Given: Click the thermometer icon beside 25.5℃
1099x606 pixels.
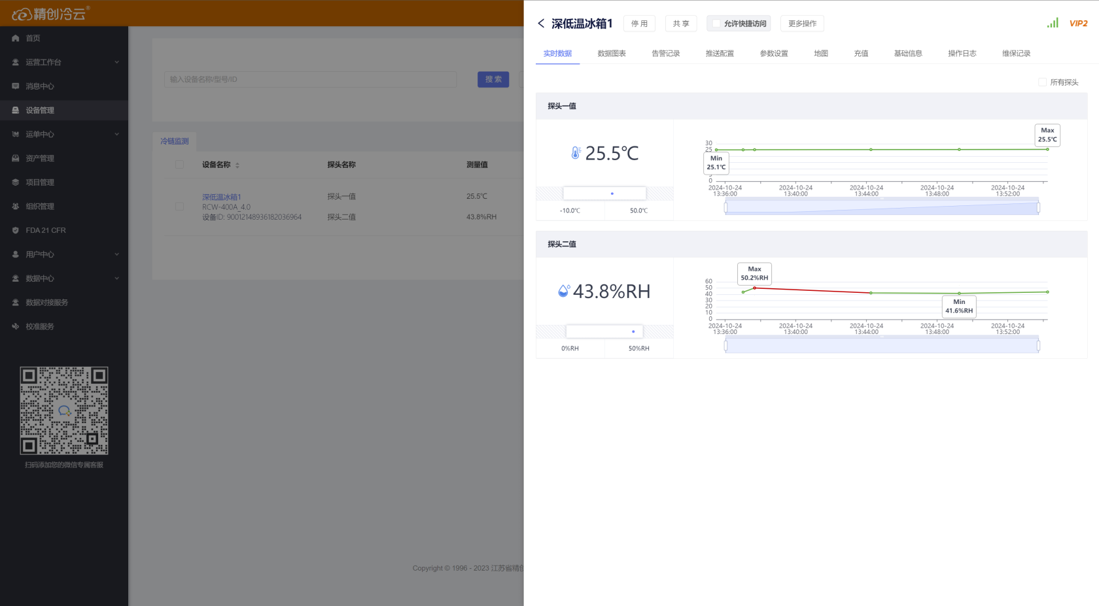Looking at the screenshot, I should 576,153.
